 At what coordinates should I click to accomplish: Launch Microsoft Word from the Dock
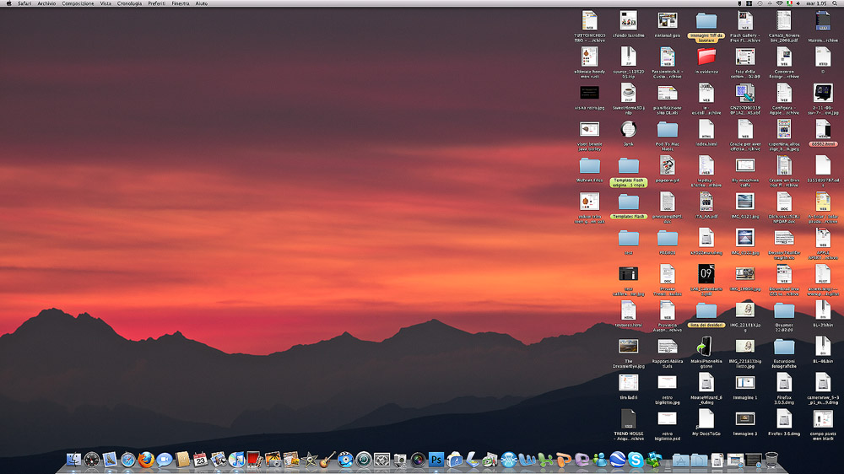tap(527, 460)
